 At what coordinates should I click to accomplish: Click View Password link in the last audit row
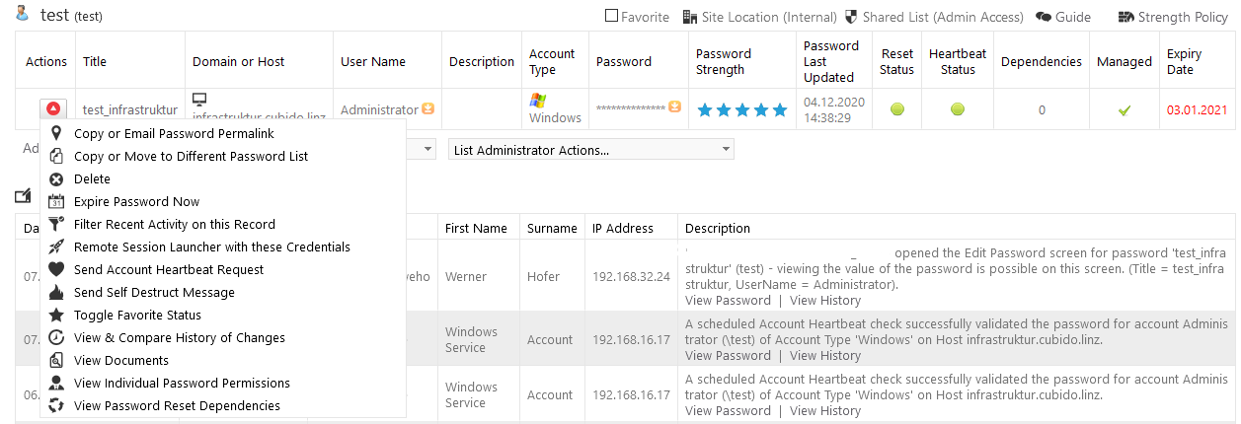pos(728,410)
